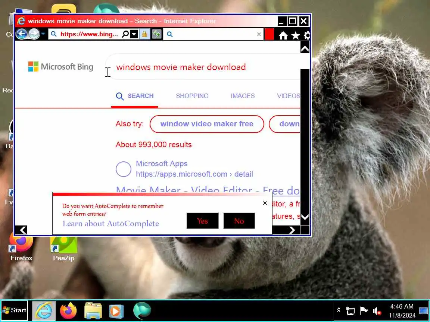Click 'window video maker free' suggestion
The image size is (430, 322).
click(x=207, y=124)
